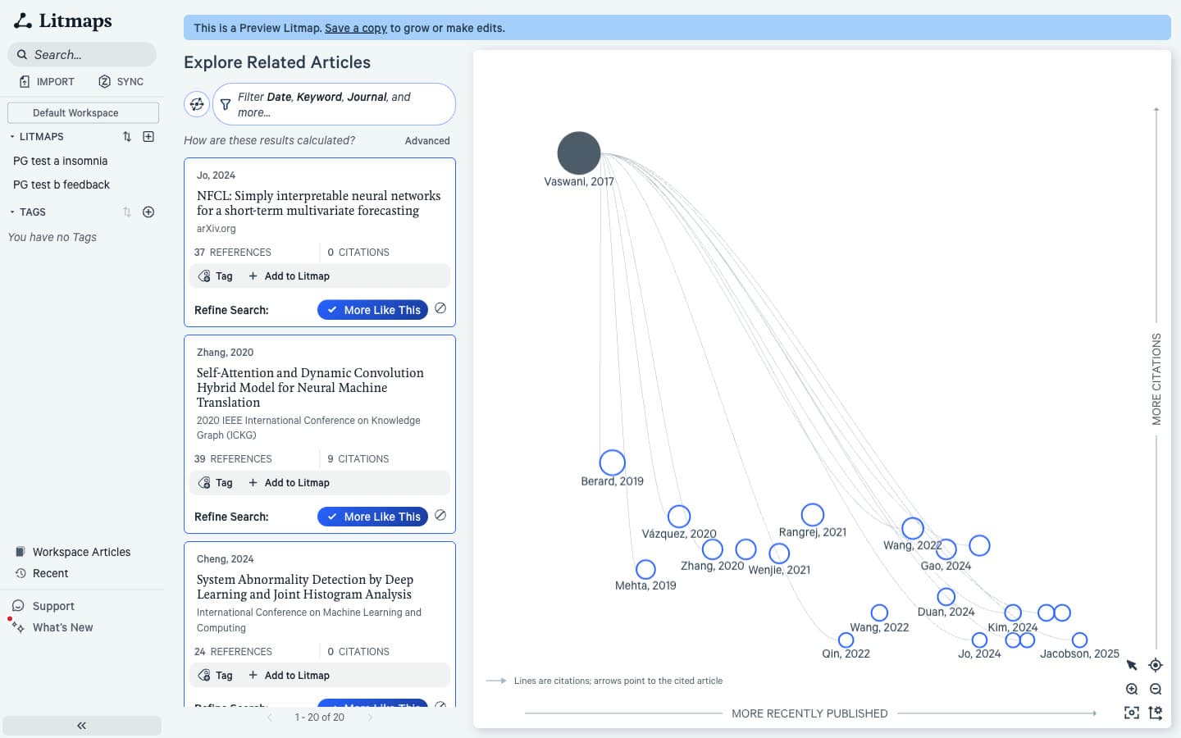Add a new Litmap with the plus icon
This screenshot has height=738, width=1181.
(148, 137)
